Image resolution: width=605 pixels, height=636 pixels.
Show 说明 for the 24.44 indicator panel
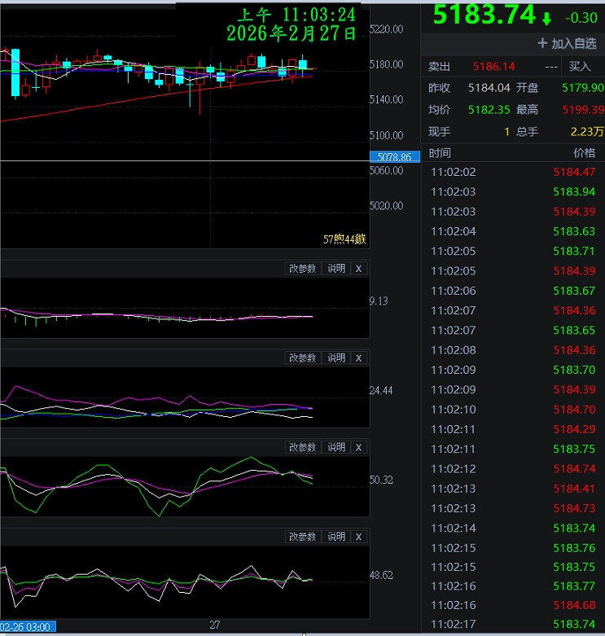[336, 358]
